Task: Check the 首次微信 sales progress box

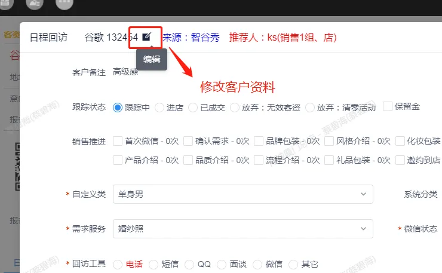Action: (118, 142)
